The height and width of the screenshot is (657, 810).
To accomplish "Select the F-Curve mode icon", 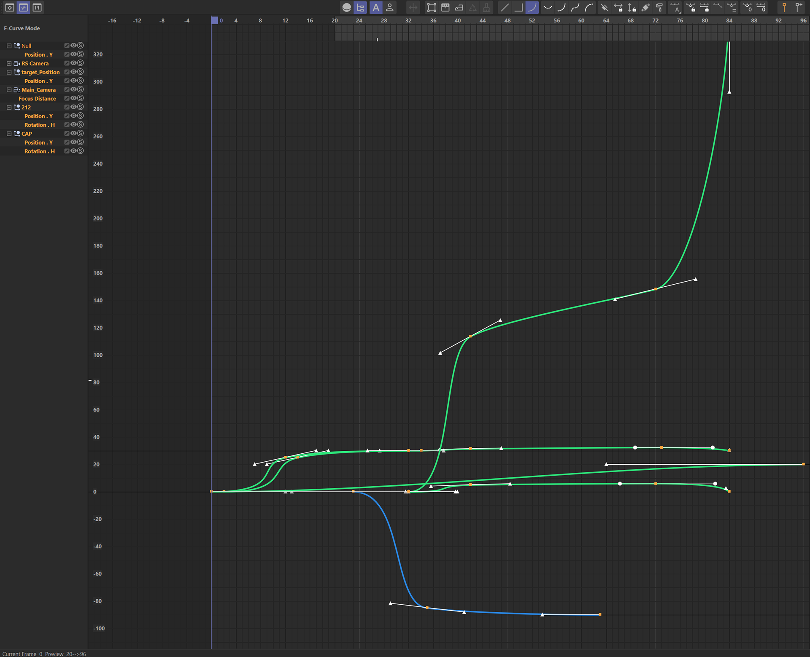I will click(24, 8).
